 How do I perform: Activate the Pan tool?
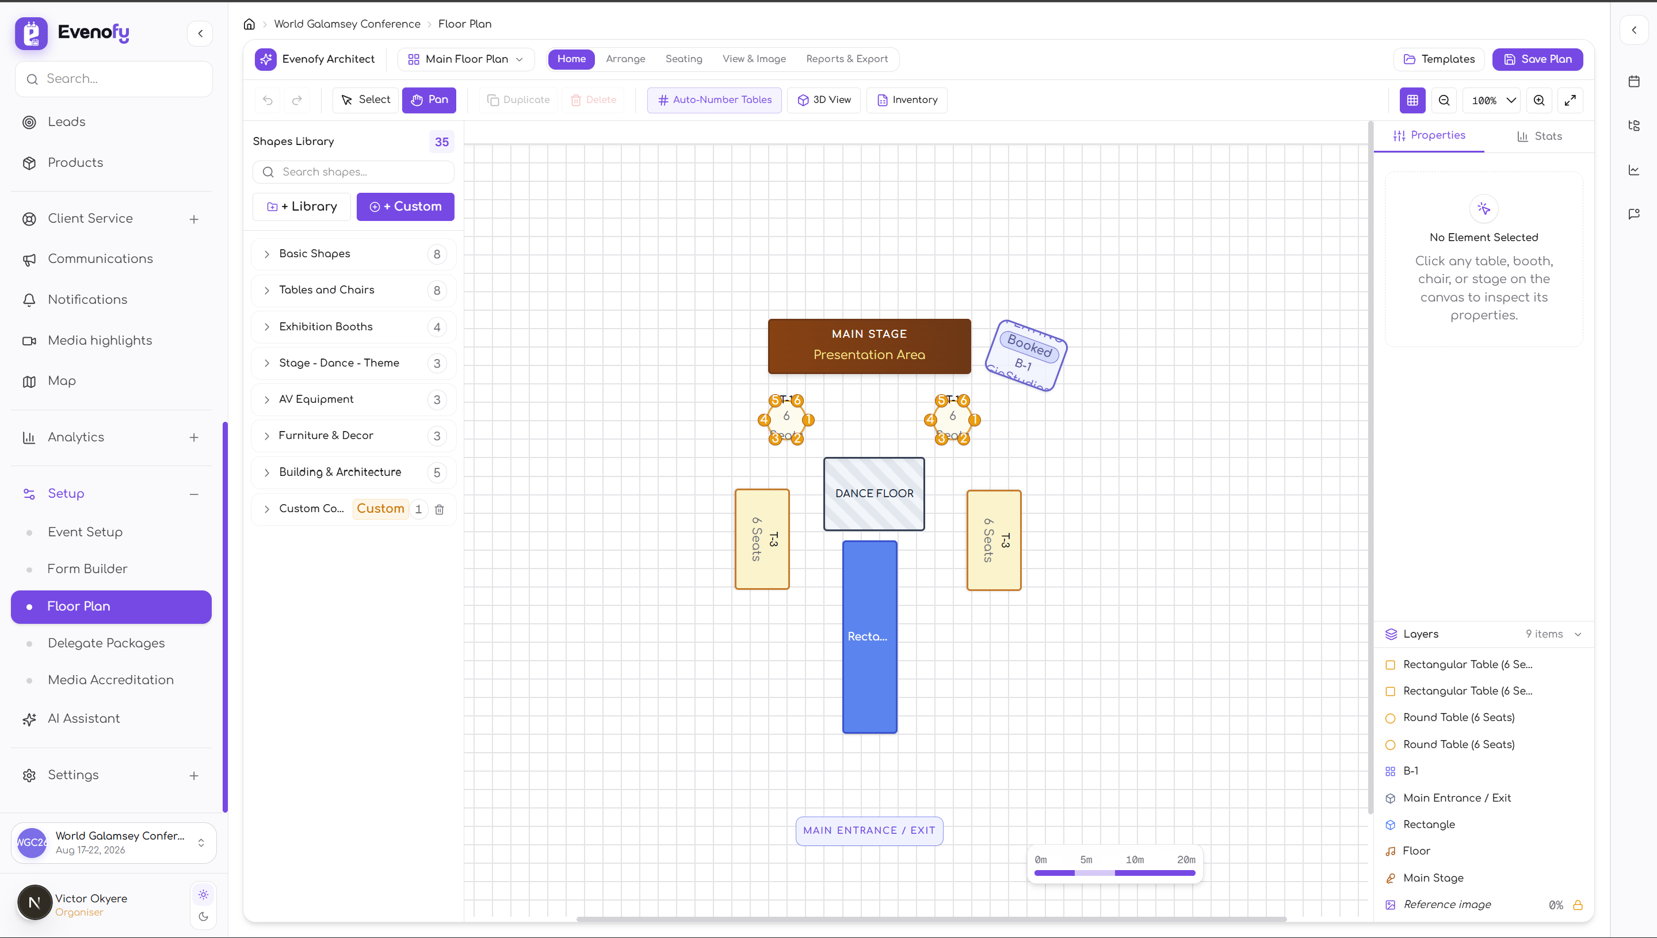click(429, 100)
